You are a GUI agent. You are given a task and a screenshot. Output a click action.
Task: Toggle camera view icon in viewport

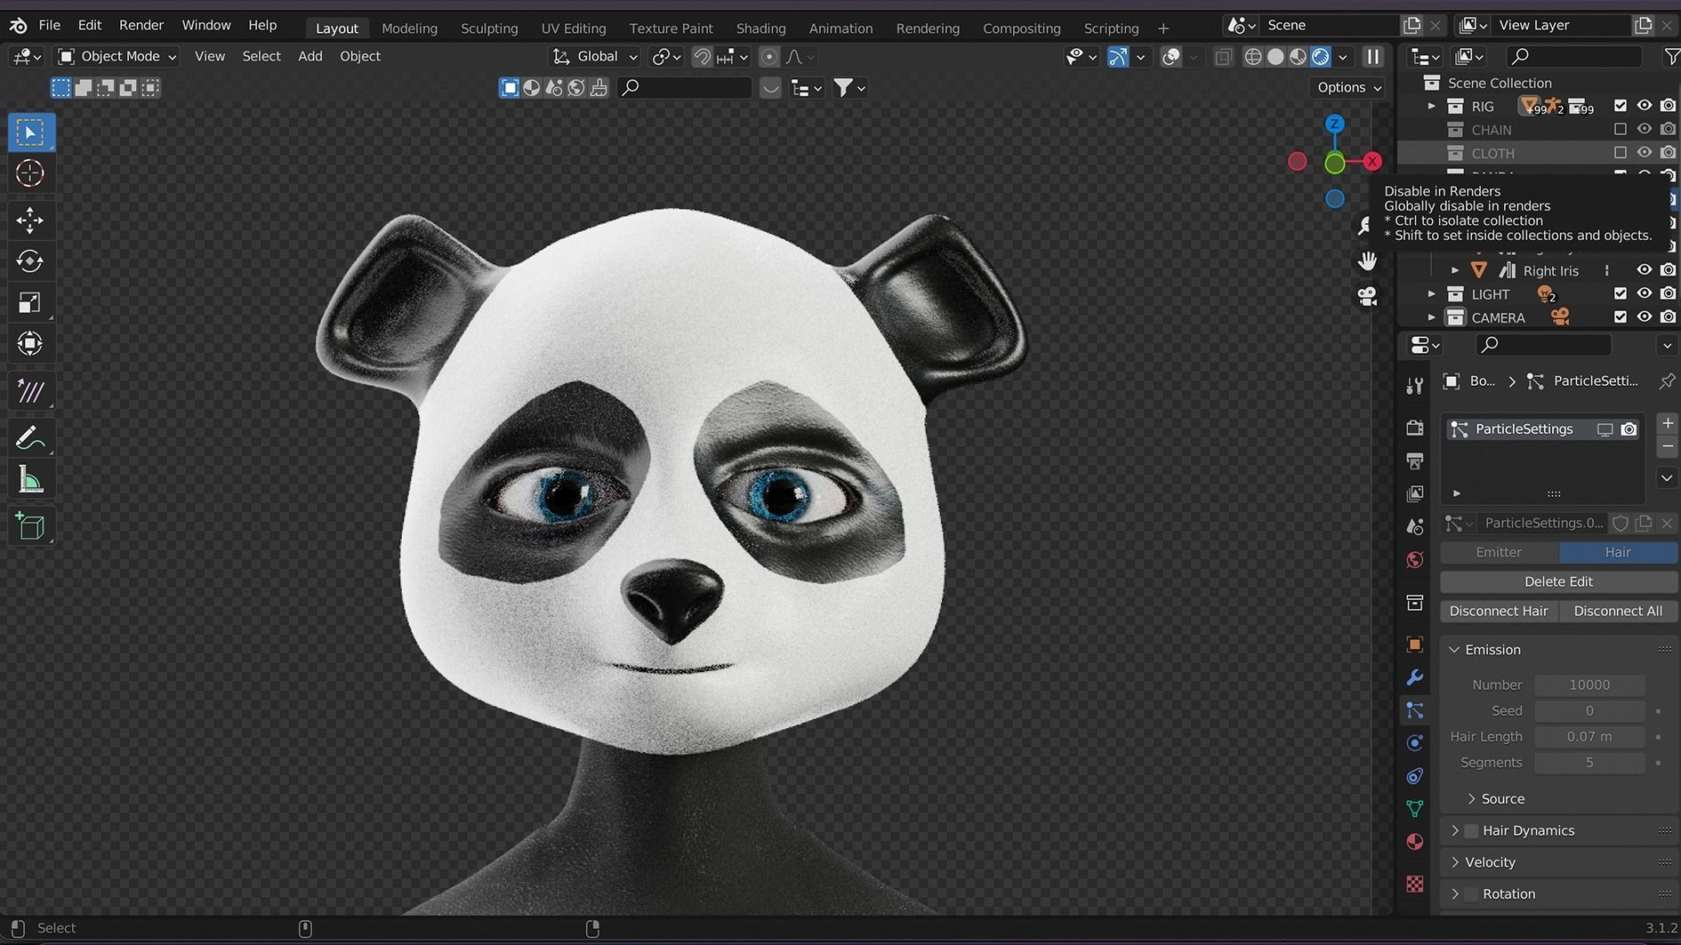click(1367, 295)
